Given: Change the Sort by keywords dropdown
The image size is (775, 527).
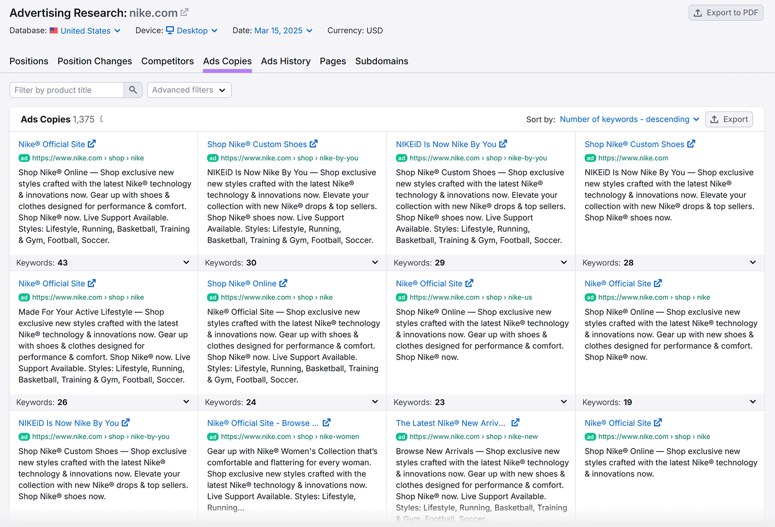Looking at the screenshot, I should click(x=628, y=119).
